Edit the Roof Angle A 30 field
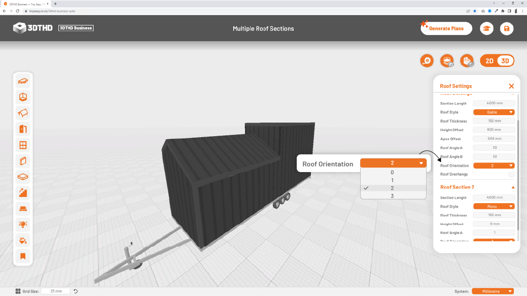The image size is (527, 296). (x=494, y=148)
